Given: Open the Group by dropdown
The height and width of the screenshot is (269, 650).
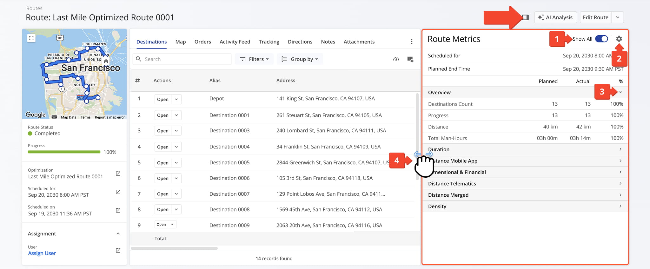Looking at the screenshot, I should [x=300, y=59].
